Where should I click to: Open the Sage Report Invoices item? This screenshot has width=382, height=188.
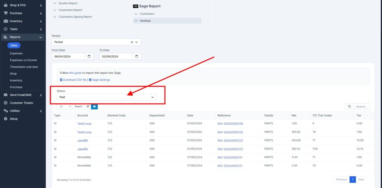[167, 21]
